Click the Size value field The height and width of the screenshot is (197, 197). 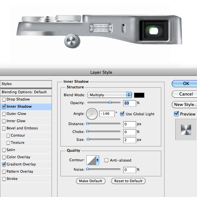click(x=130, y=140)
